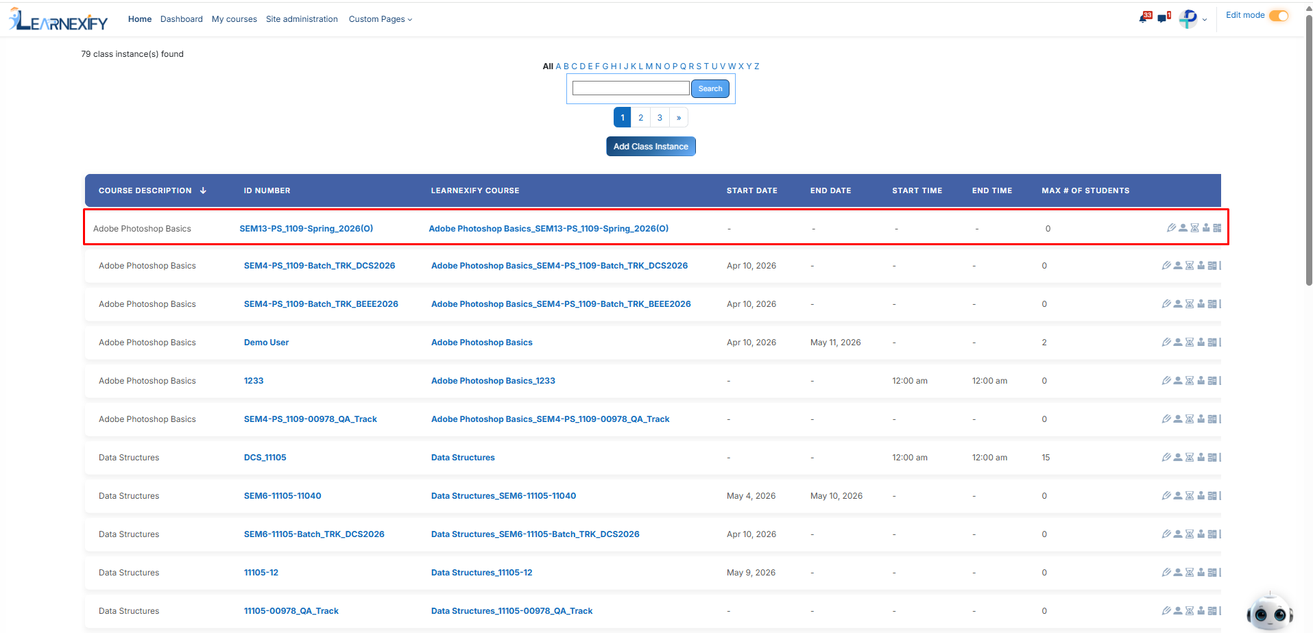Open the messages chat bubble icon

click(x=1163, y=18)
